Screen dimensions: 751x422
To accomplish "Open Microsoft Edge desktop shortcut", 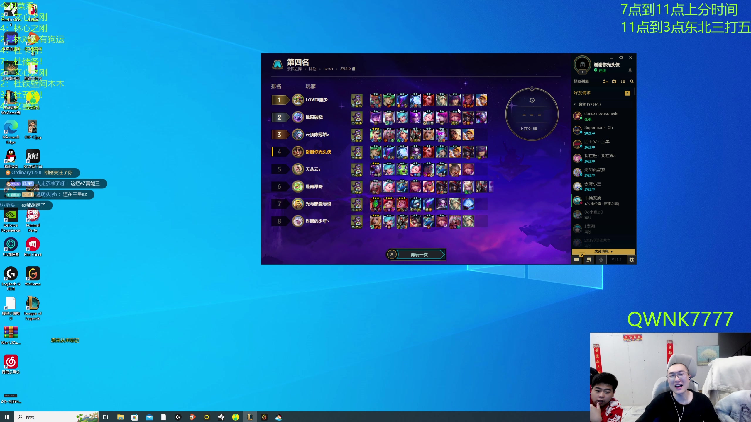I will (x=11, y=132).
